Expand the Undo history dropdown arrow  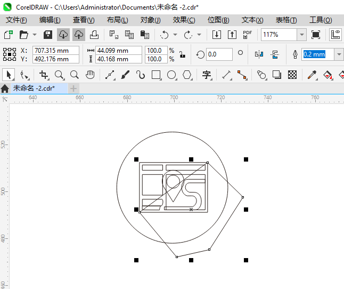(175, 35)
